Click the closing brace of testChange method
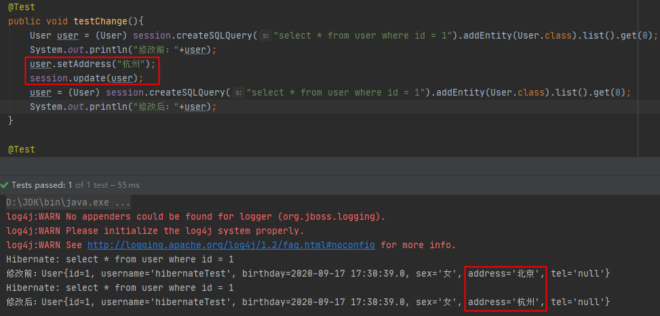660x316 pixels. 11,121
